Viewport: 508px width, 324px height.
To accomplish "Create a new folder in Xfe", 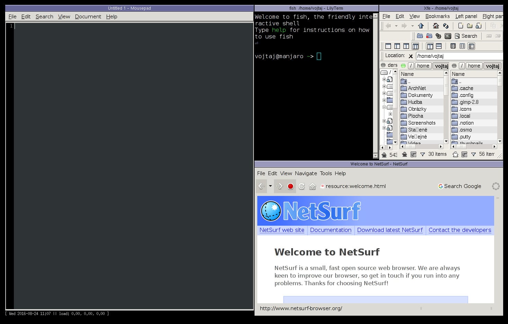I will 470,26.
